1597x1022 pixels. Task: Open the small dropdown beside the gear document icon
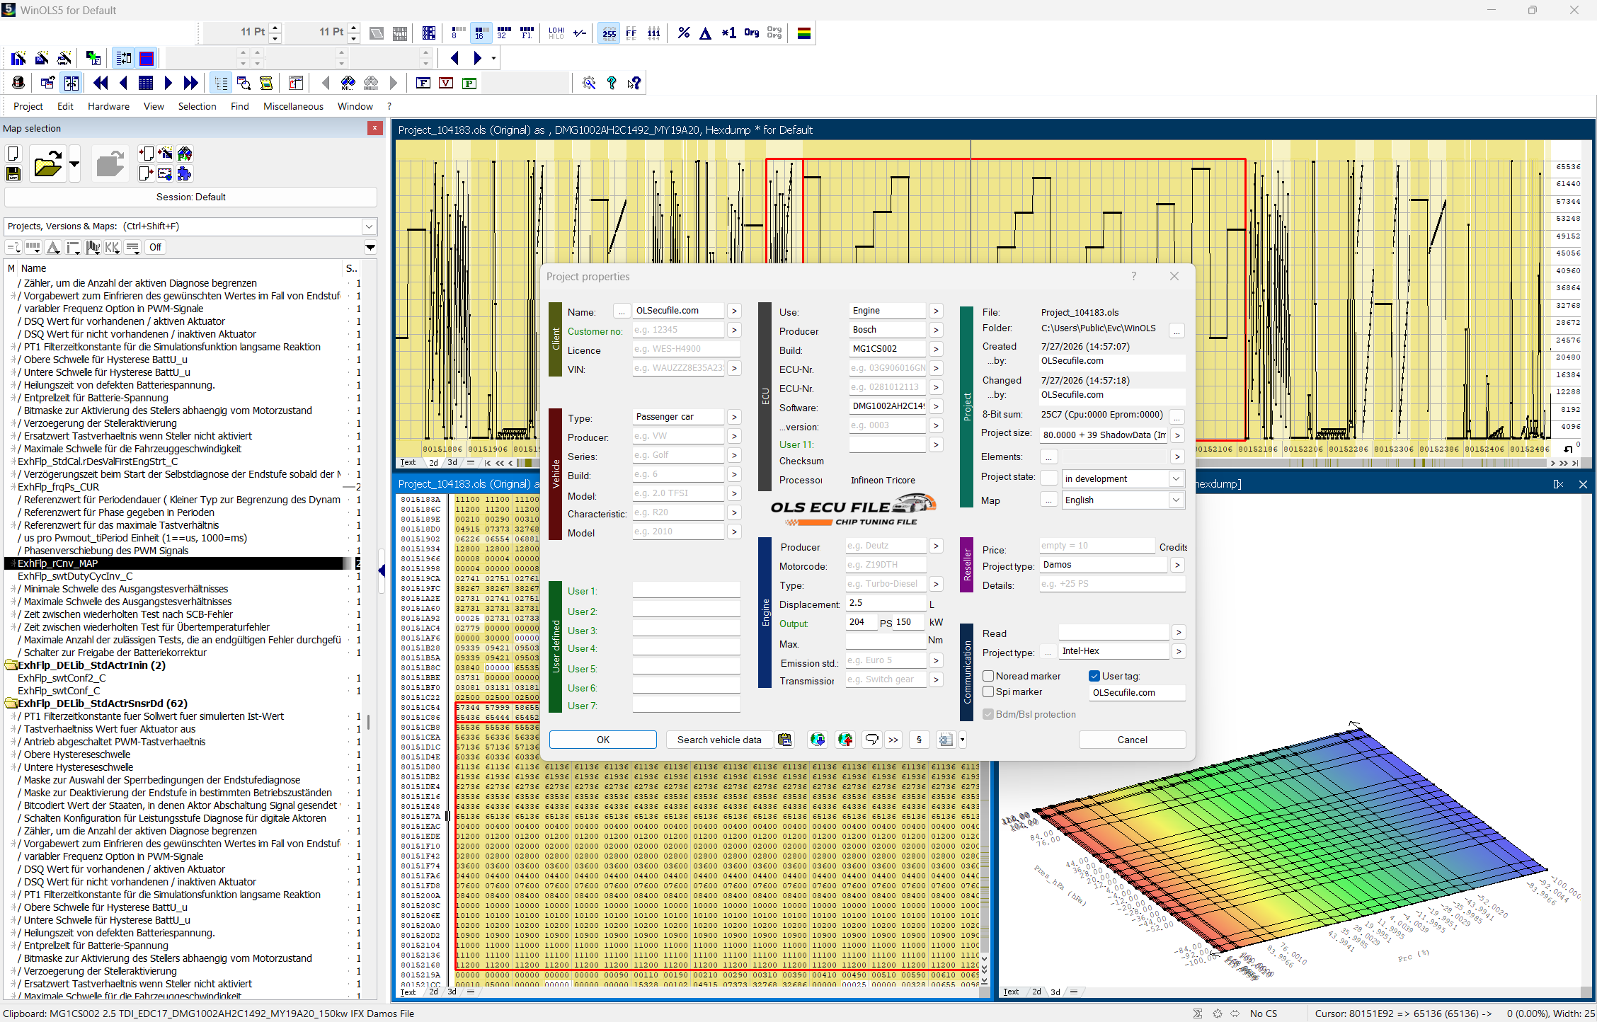pos(962,740)
